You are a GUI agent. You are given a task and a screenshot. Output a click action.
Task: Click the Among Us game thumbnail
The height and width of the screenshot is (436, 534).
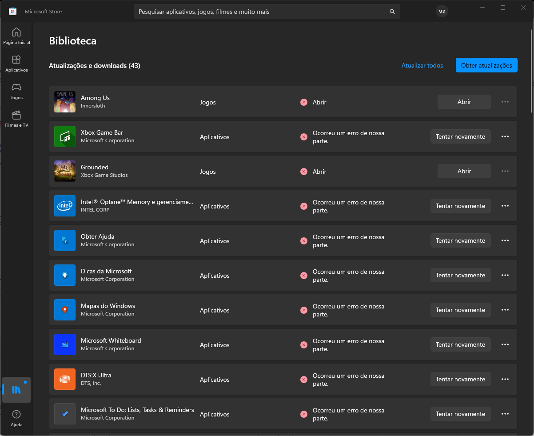coord(65,102)
